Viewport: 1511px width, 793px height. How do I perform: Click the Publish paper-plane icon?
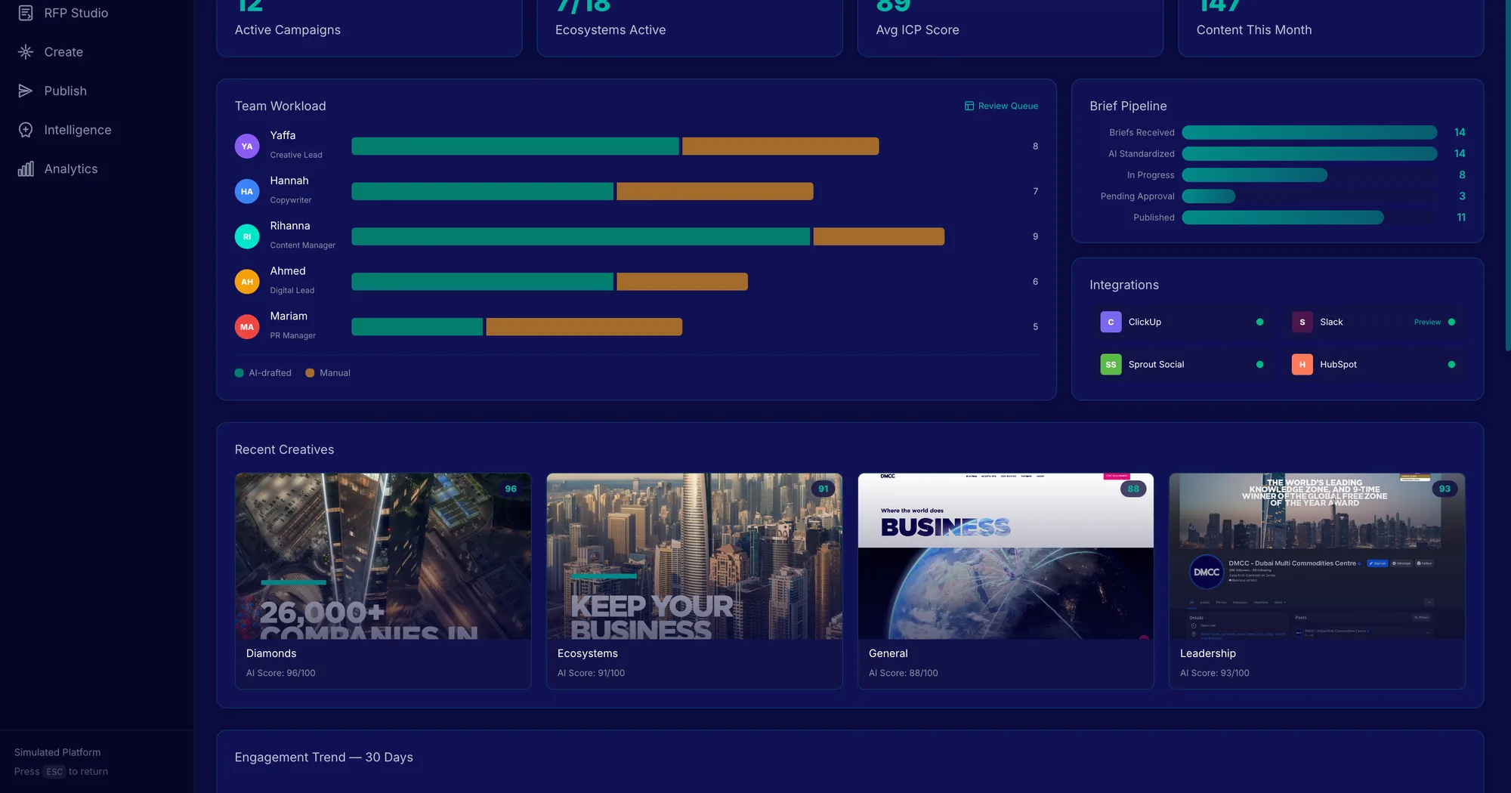(26, 91)
